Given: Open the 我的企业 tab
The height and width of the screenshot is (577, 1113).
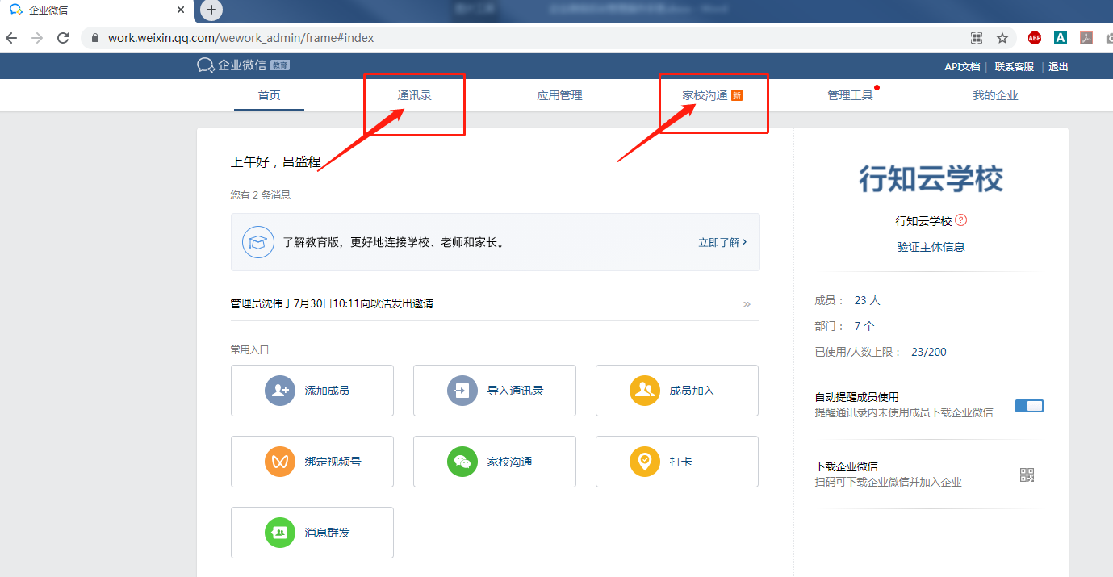Looking at the screenshot, I should [x=995, y=95].
